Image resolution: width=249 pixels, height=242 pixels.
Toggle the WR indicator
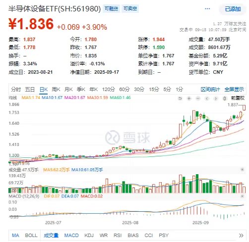[104, 235]
